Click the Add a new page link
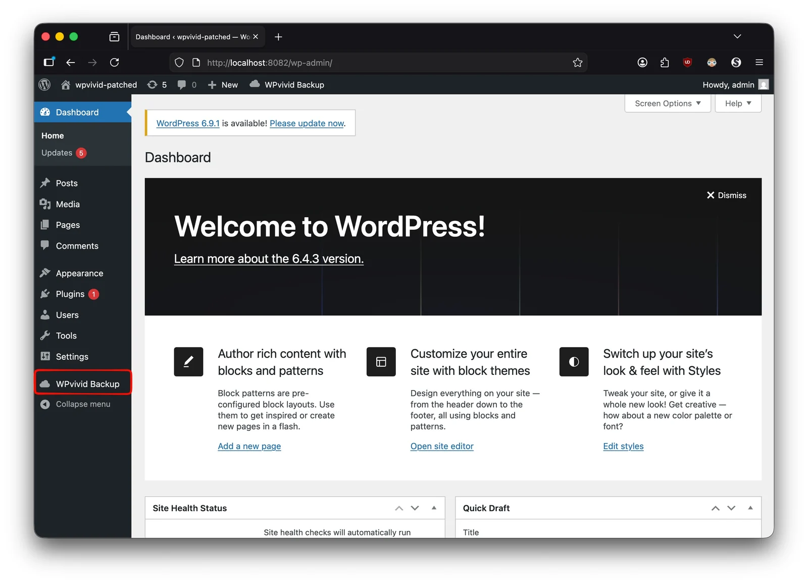Image resolution: width=808 pixels, height=583 pixels. coord(249,446)
